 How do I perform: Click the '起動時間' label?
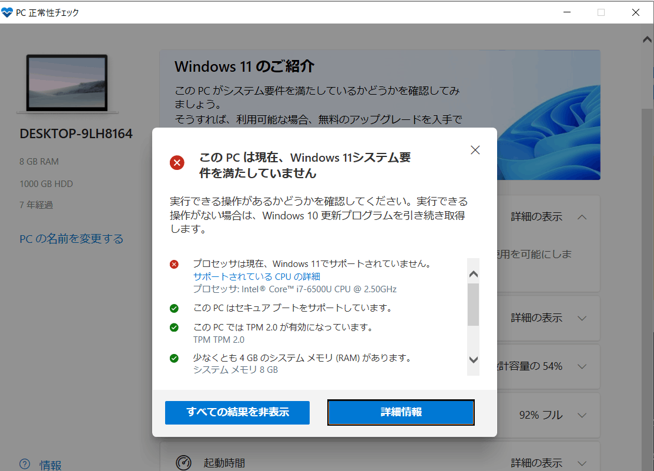[224, 463]
